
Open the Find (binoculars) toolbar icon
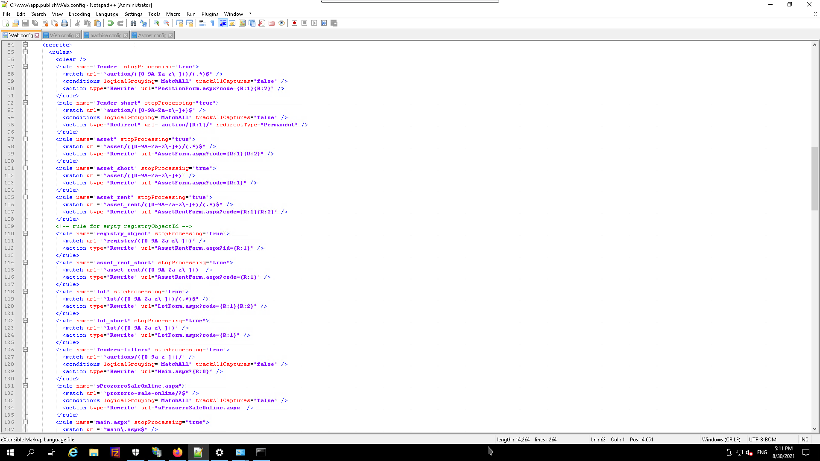click(134, 23)
